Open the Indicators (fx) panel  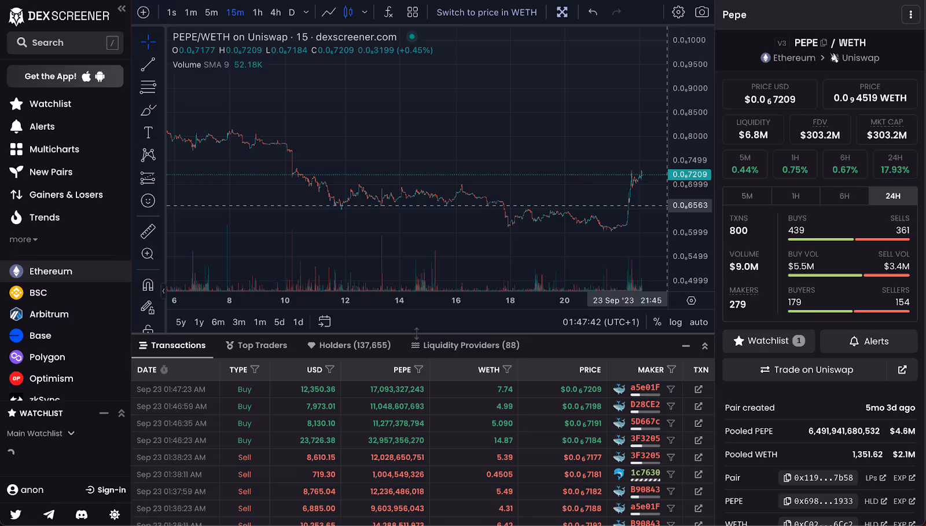(388, 12)
